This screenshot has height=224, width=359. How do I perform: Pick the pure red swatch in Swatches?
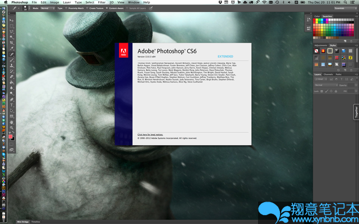point(314,20)
